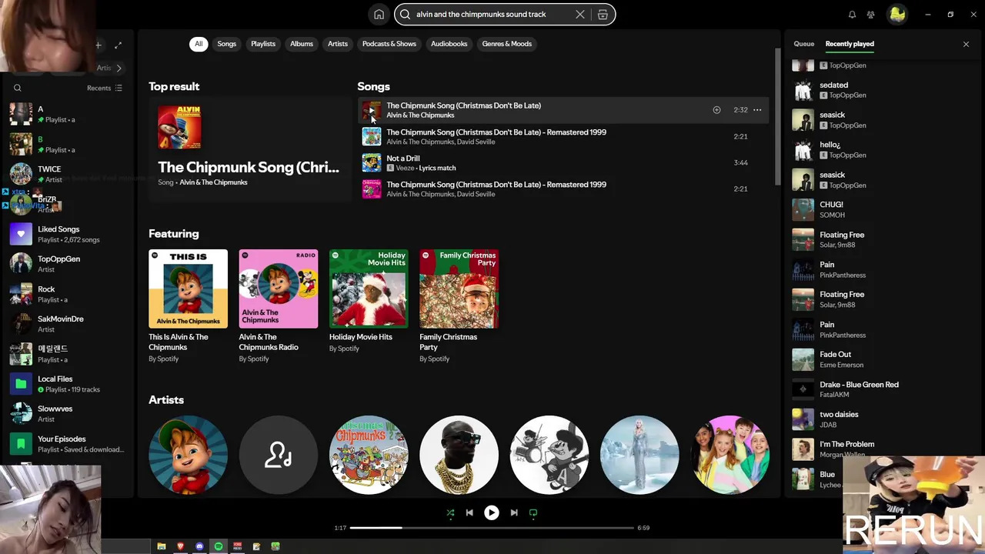Skip to the next track
The image size is (985, 554).
coord(514,512)
